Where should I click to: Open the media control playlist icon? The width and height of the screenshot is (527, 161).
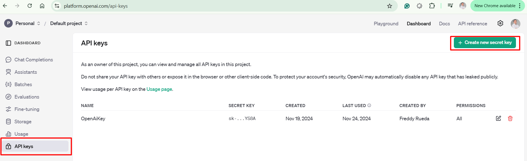coord(450,6)
